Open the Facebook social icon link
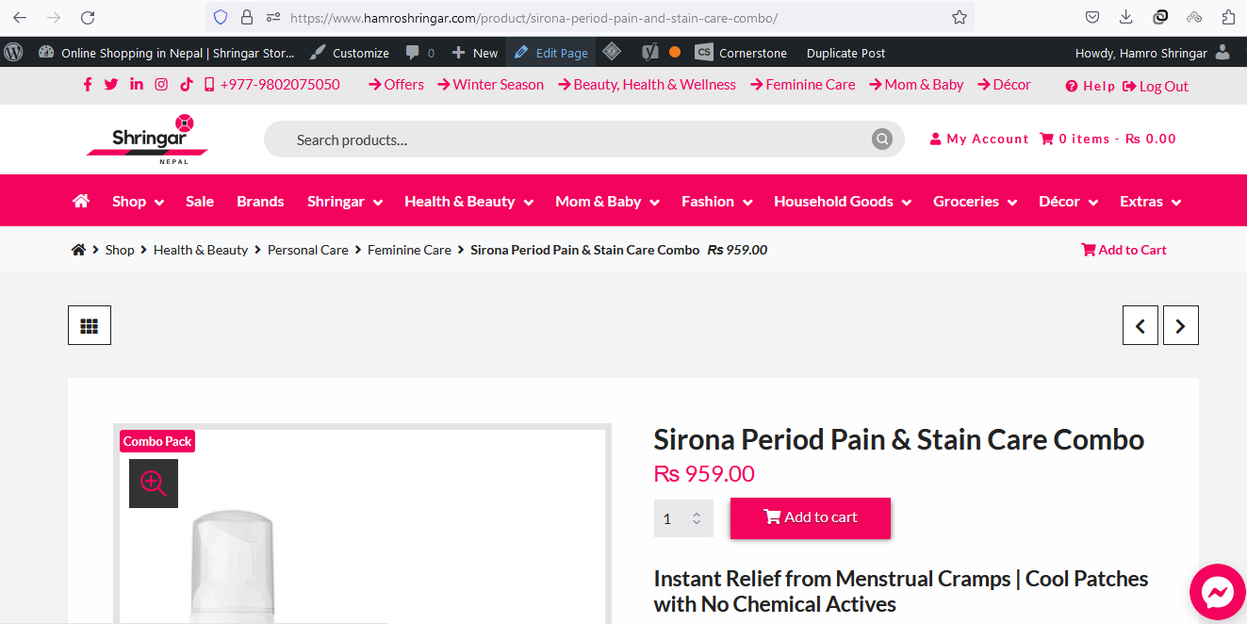 [88, 85]
